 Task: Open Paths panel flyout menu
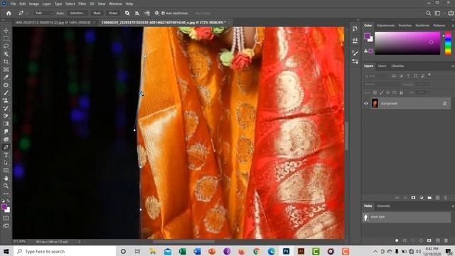point(452,206)
